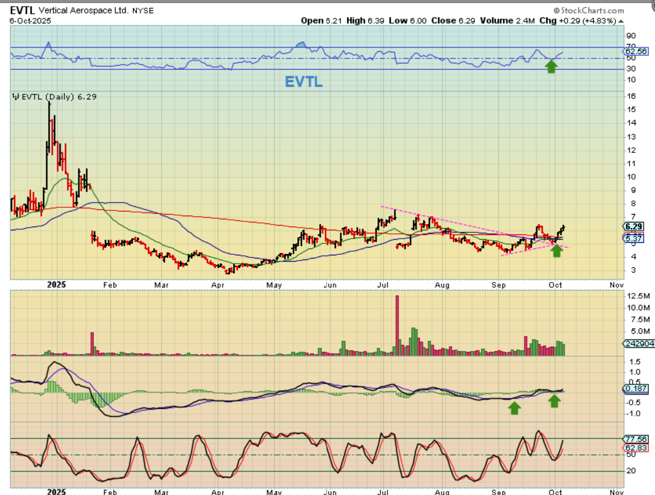The image size is (655, 495).
Task: Click the moving average tag 5.37
Action: point(635,238)
